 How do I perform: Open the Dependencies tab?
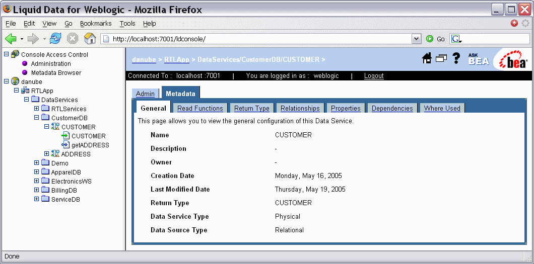coord(392,108)
